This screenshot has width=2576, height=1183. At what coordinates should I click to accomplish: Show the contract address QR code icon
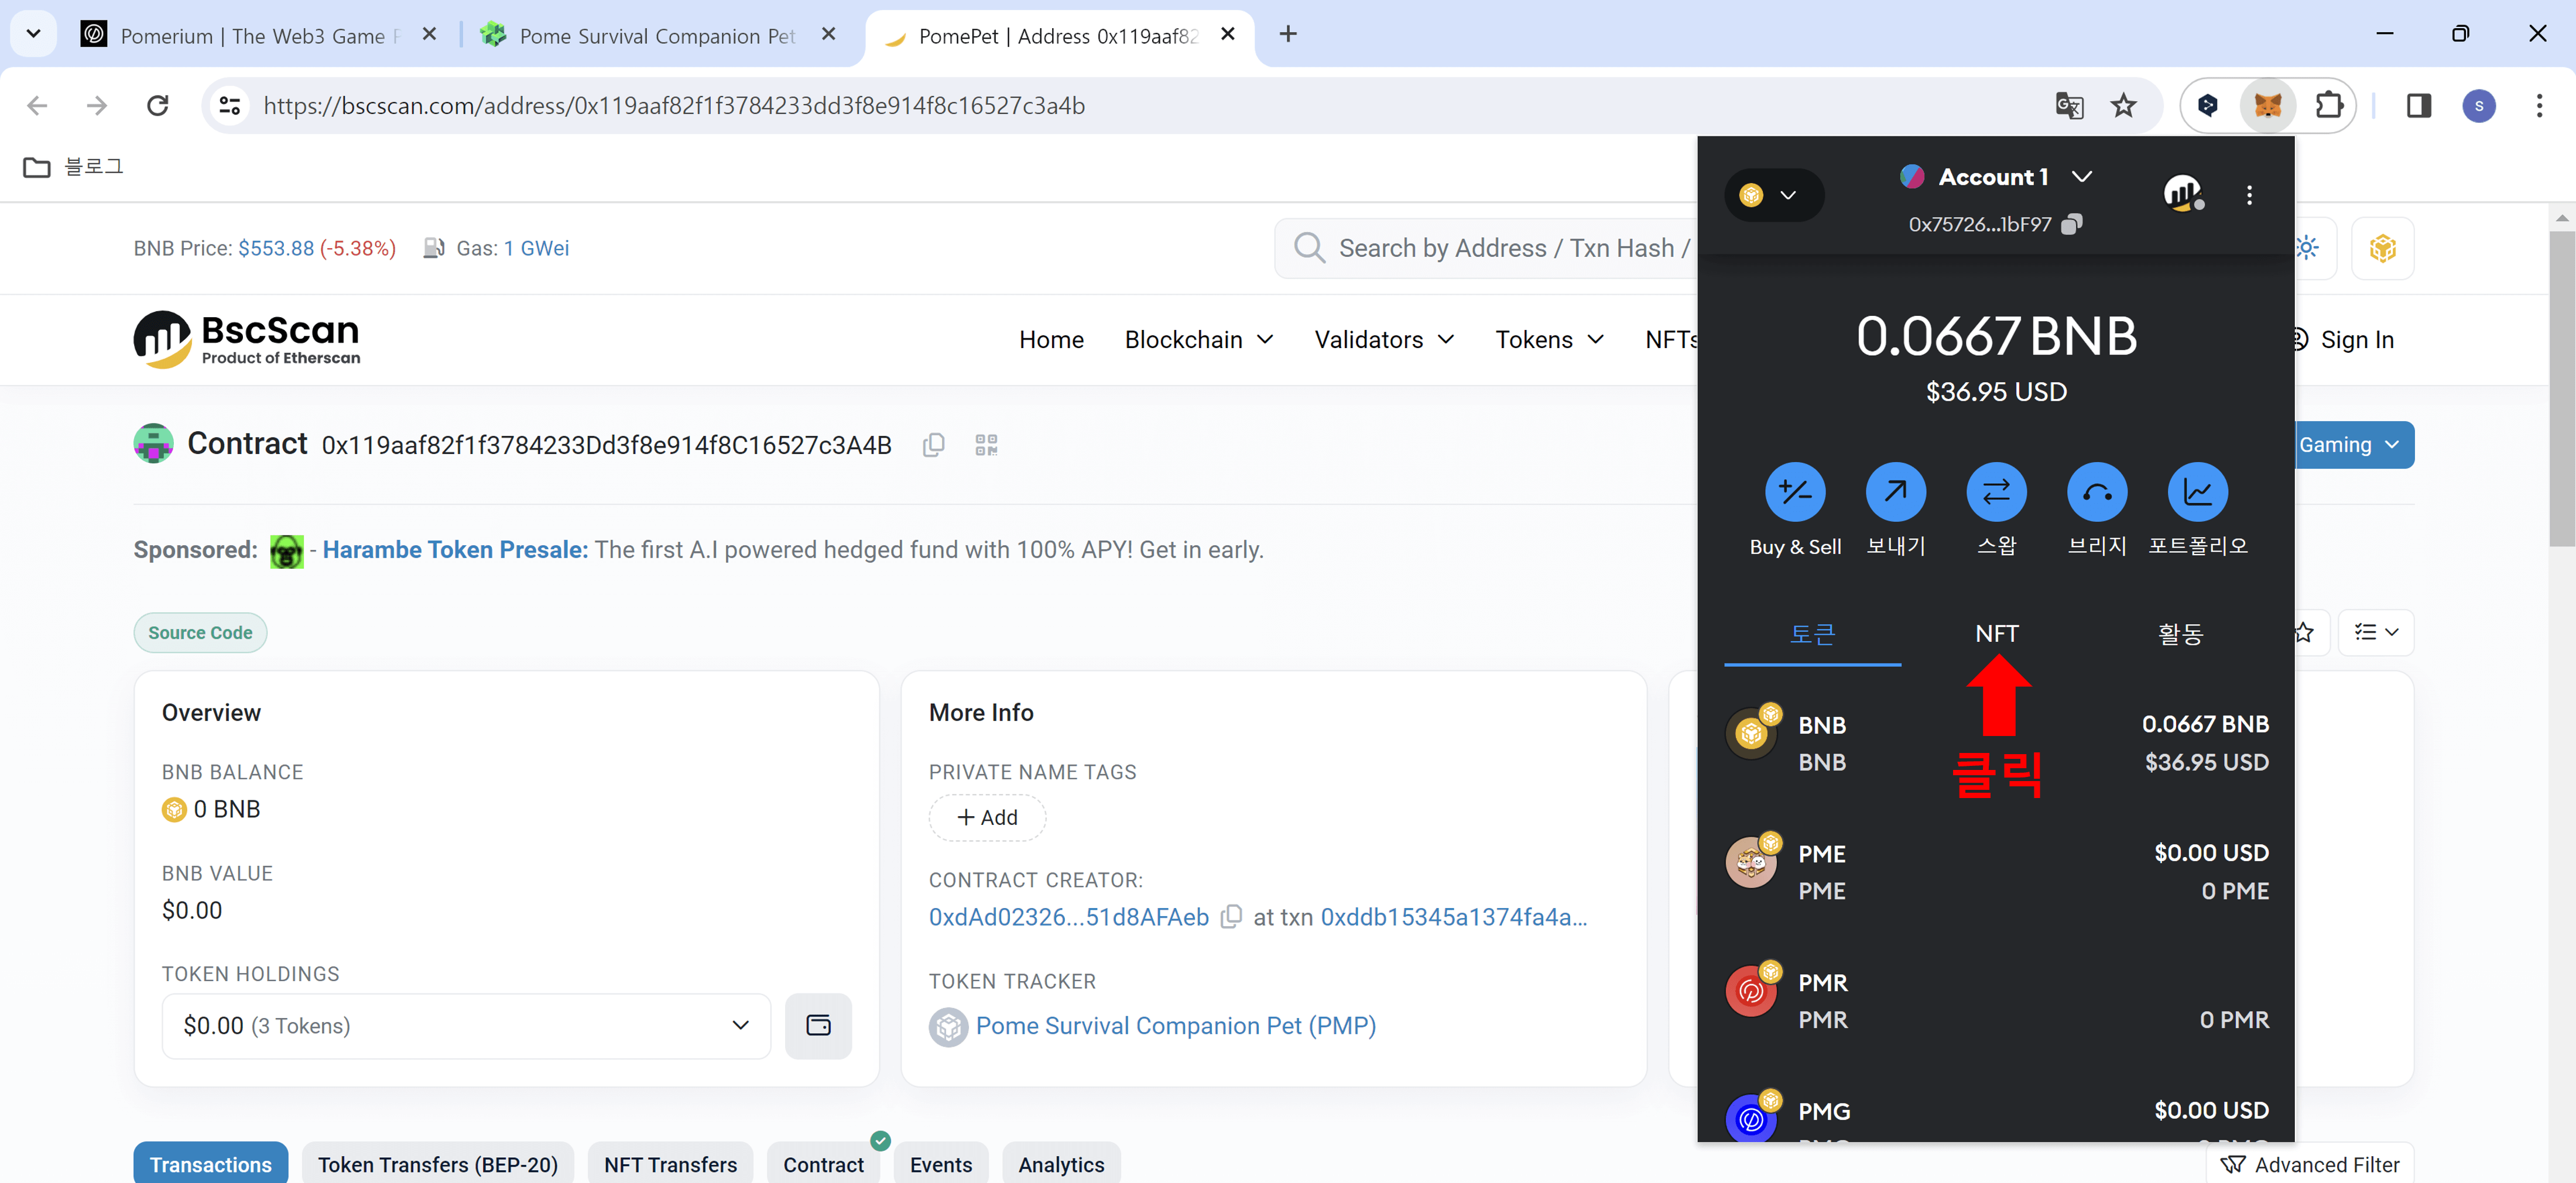(986, 445)
